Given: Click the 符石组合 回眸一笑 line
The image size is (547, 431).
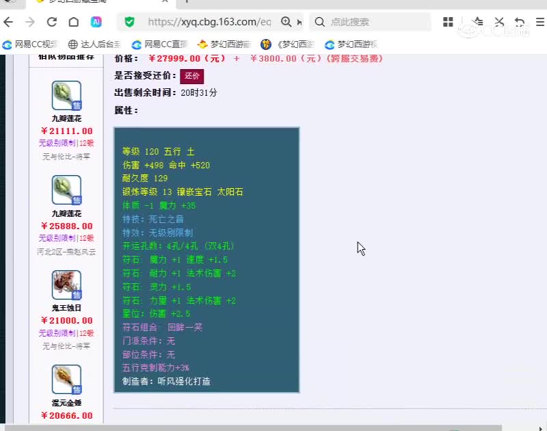Looking at the screenshot, I should click(x=162, y=327).
